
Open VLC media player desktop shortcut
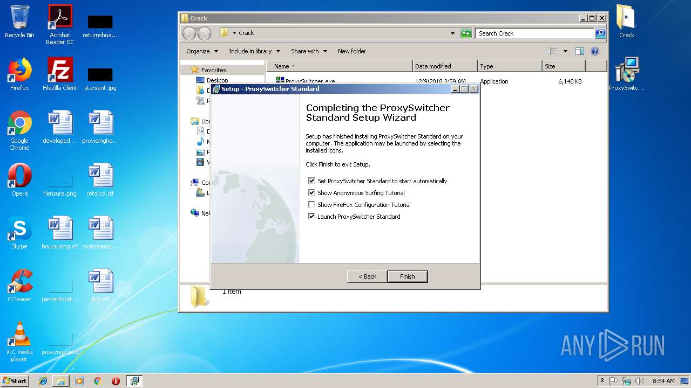[19, 342]
